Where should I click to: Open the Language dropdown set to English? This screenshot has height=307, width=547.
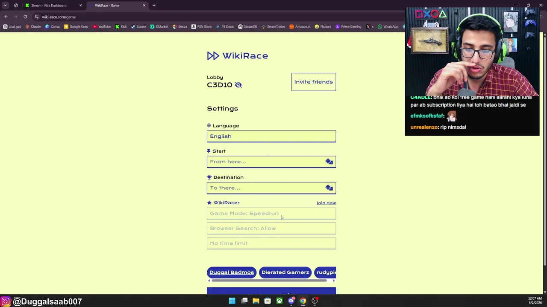(x=271, y=136)
